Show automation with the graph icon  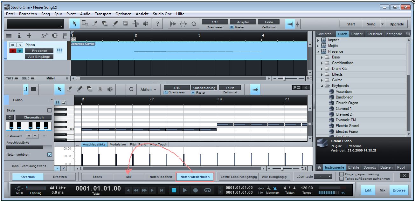(x=45, y=36)
